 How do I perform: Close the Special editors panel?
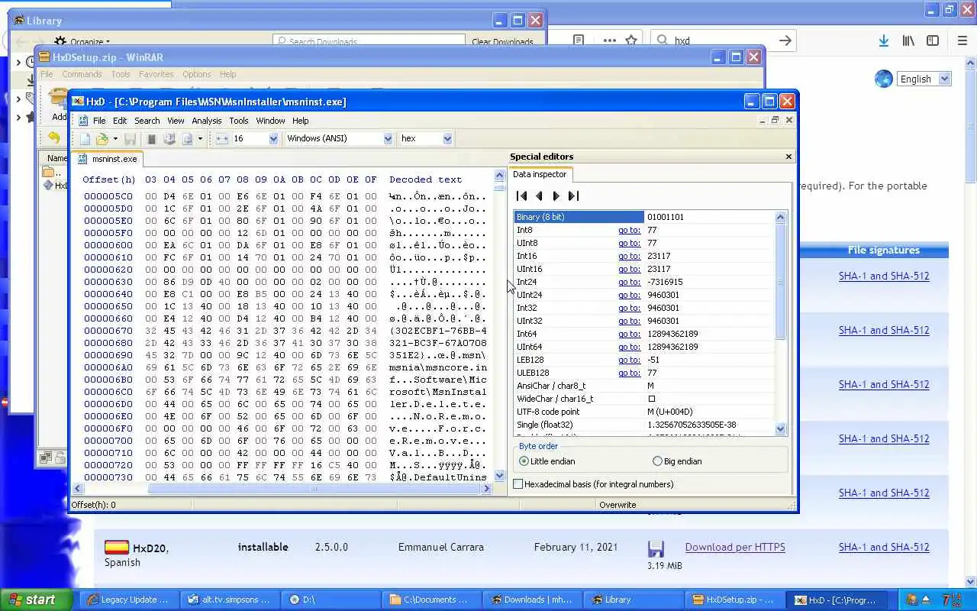point(789,157)
